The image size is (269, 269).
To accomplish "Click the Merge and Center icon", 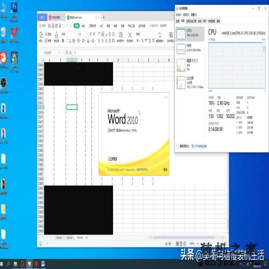I will 121,34.
